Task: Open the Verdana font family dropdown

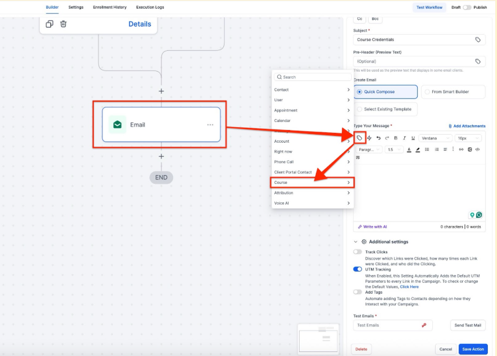Action: coord(435,138)
